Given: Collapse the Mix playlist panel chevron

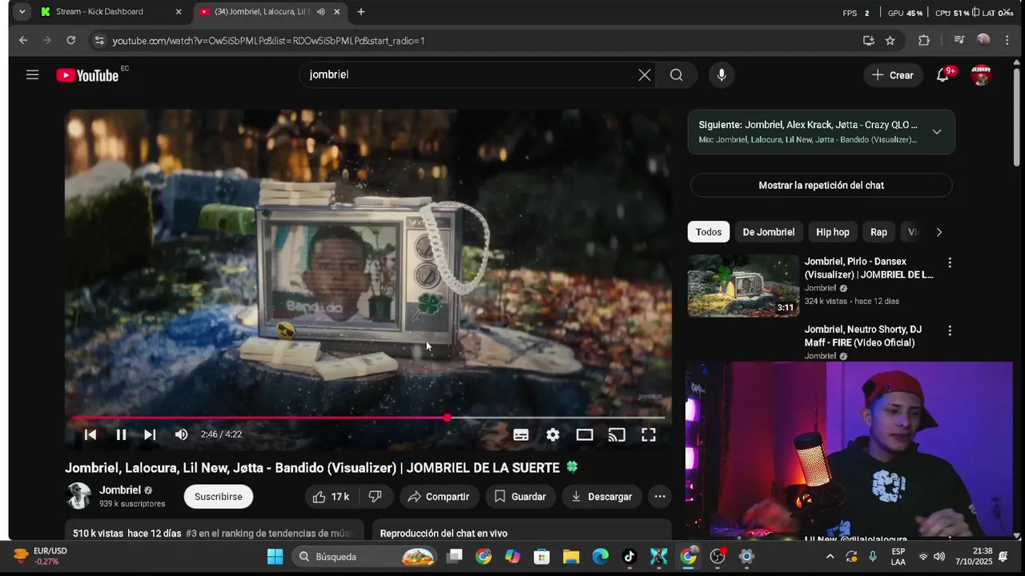Looking at the screenshot, I should pyautogui.click(x=936, y=132).
